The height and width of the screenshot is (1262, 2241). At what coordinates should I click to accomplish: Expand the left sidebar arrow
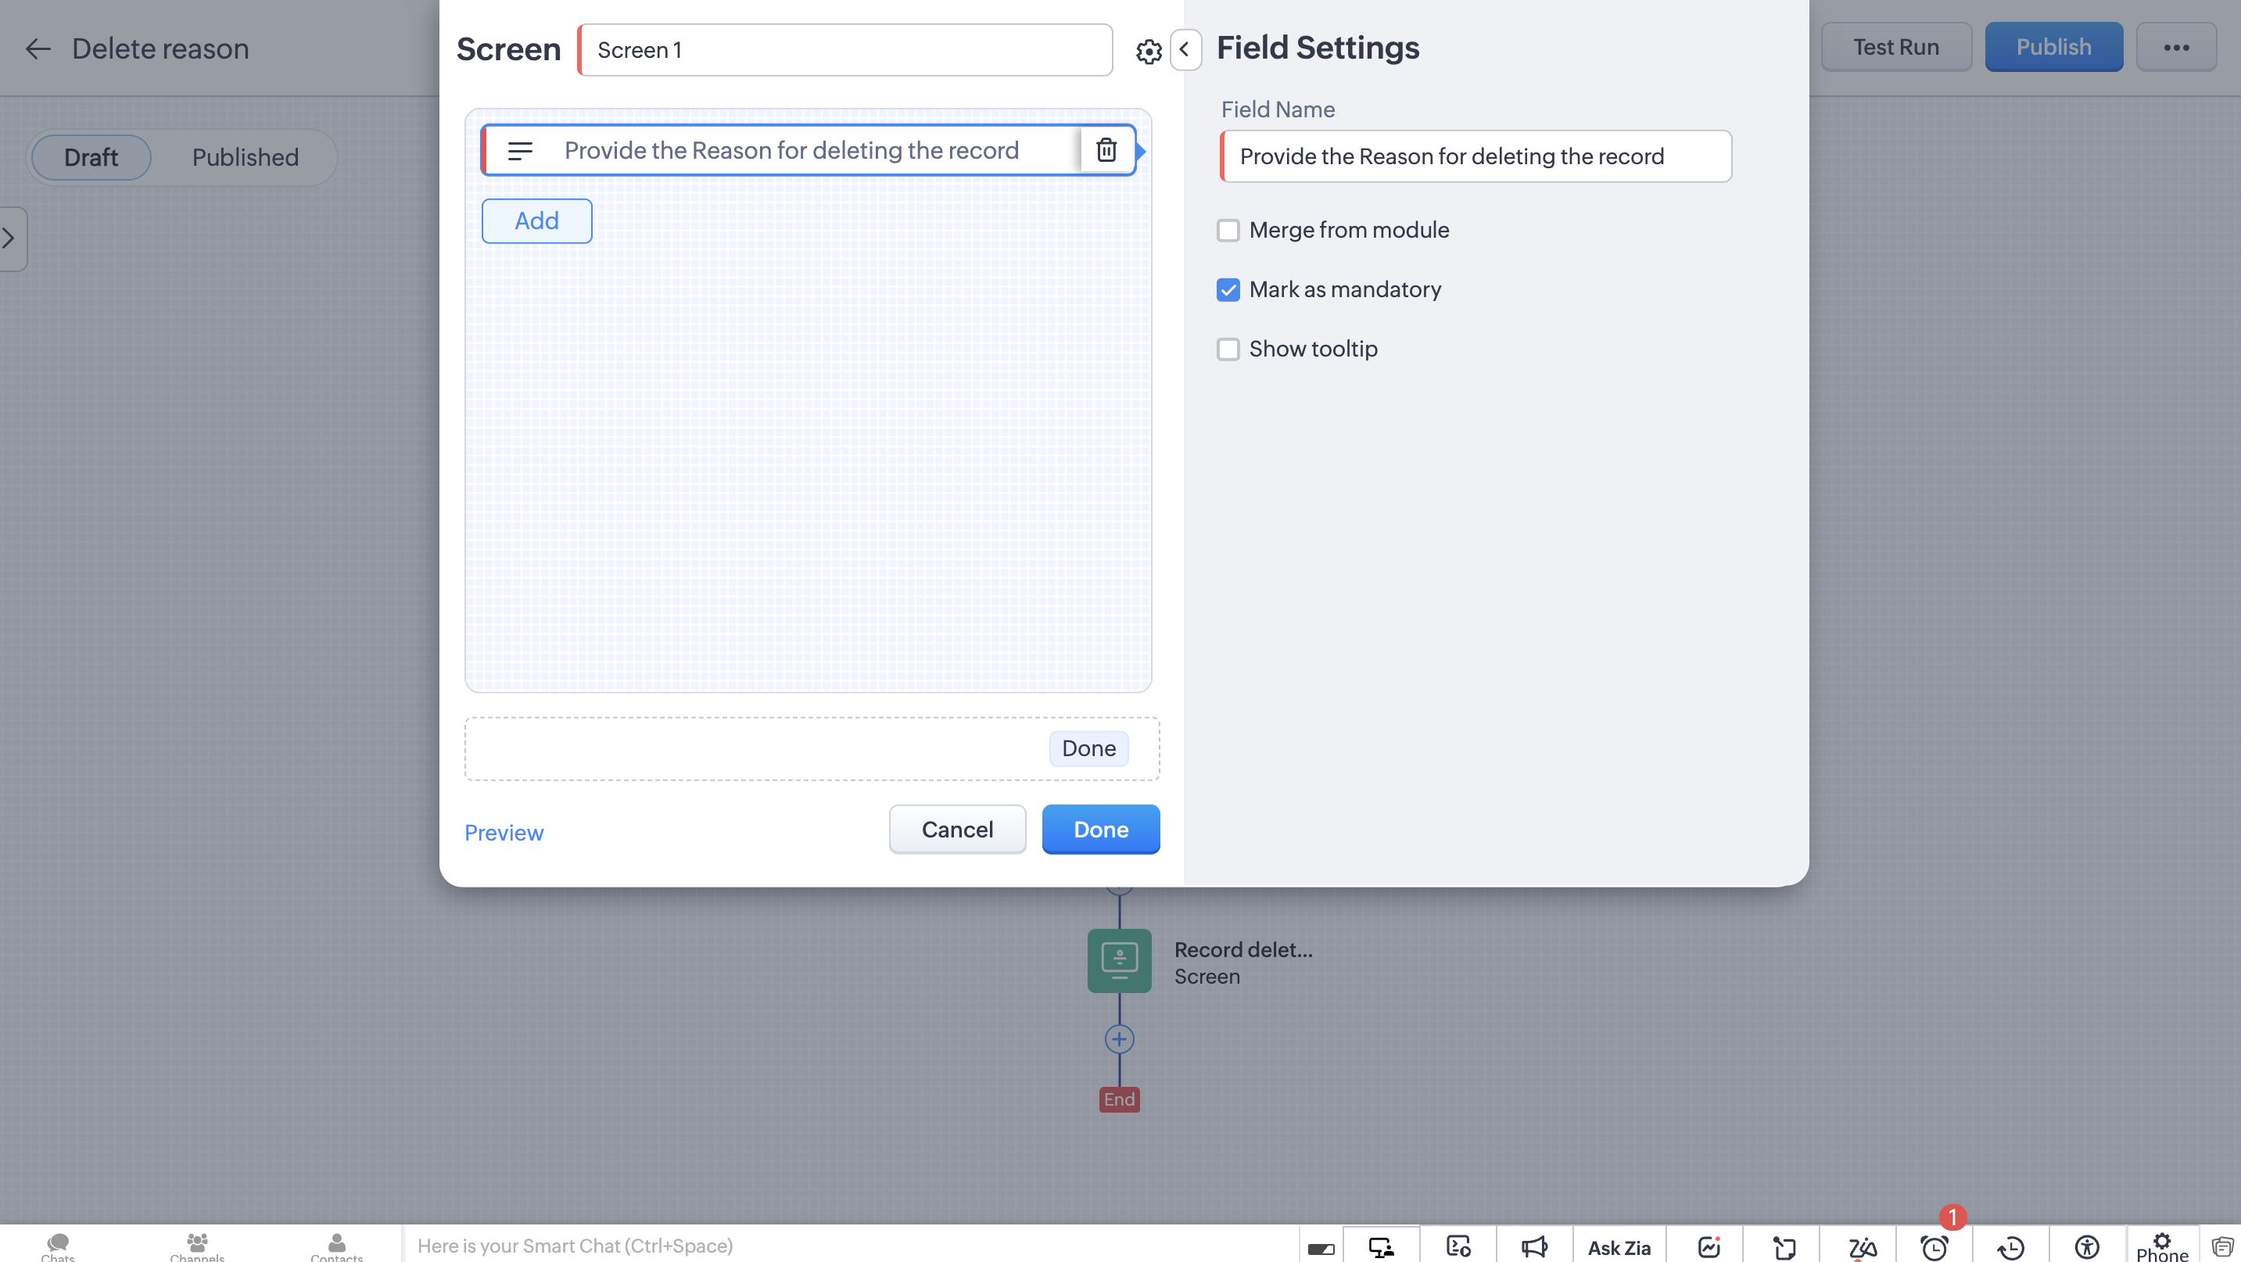pos(9,238)
